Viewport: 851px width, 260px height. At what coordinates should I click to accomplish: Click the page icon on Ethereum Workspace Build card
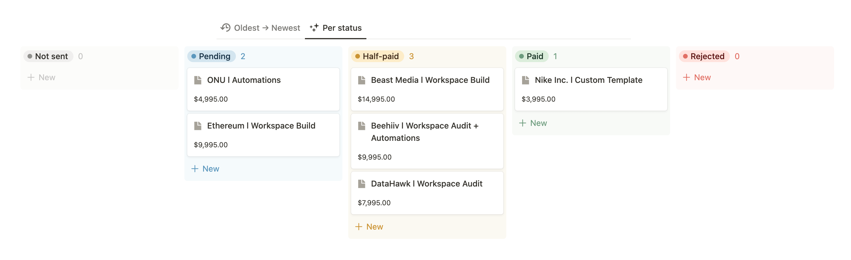(198, 126)
